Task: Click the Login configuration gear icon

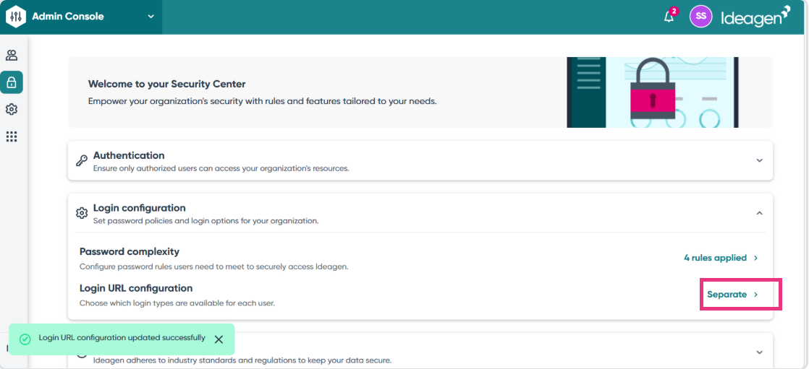Action: [82, 213]
